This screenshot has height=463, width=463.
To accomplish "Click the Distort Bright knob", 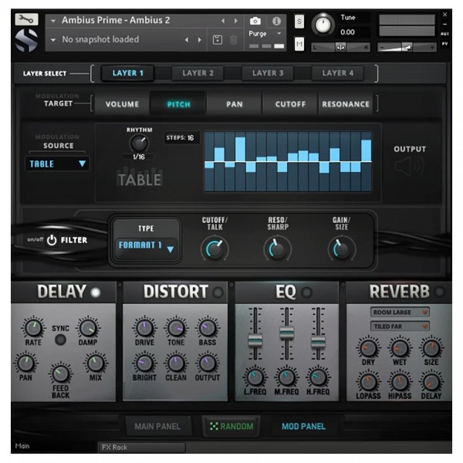I will point(144,363).
